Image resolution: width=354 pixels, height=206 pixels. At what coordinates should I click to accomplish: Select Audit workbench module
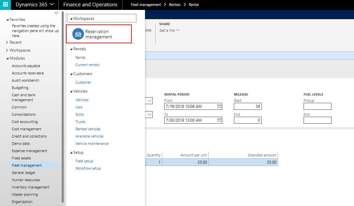pyautogui.click(x=25, y=80)
